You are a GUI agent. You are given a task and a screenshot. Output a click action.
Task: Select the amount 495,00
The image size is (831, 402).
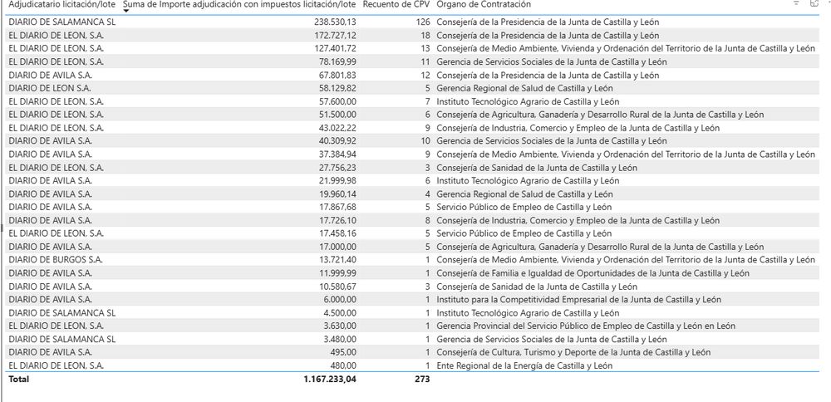coord(345,352)
